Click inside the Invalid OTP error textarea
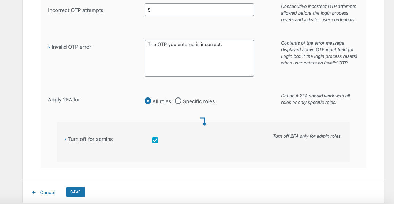The width and height of the screenshot is (394, 204). tap(199, 58)
